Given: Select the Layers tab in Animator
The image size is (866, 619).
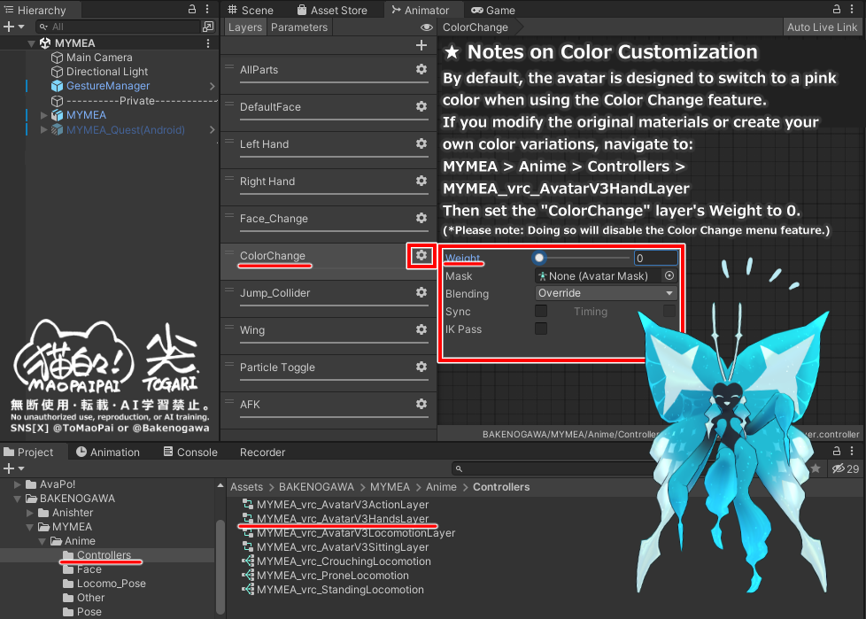Looking at the screenshot, I should 244,27.
